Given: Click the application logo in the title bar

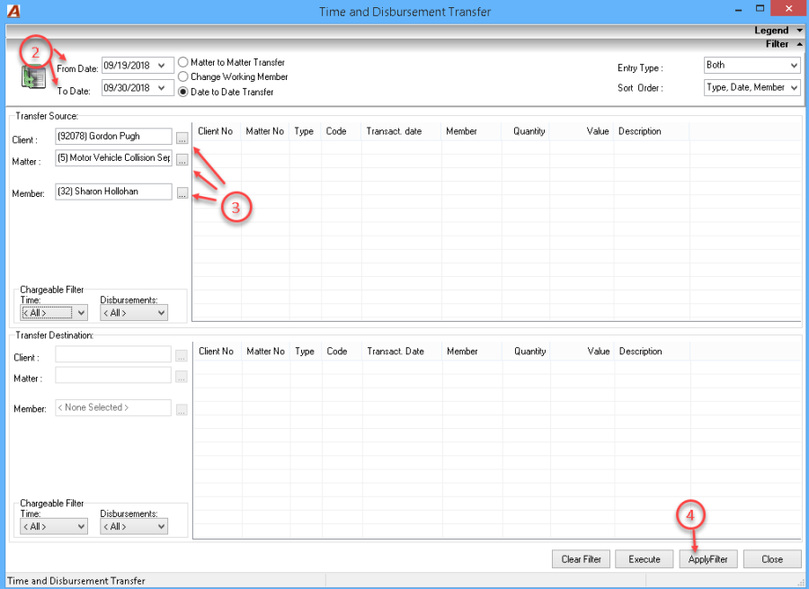Looking at the screenshot, I should click(x=13, y=11).
